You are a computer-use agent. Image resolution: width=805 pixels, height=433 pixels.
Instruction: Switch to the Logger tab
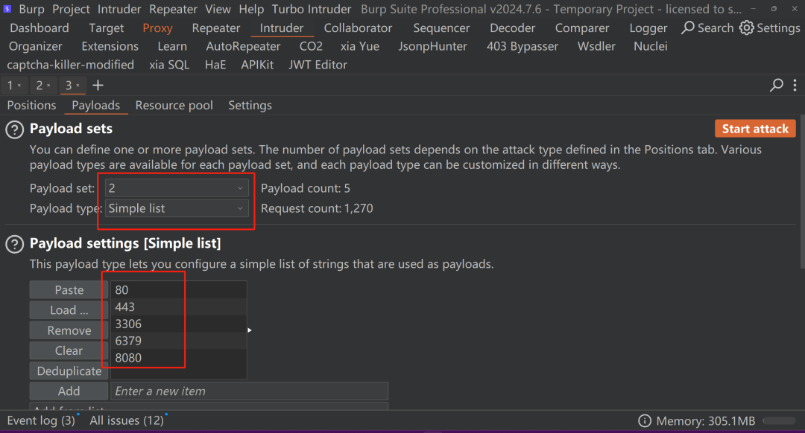(648, 28)
